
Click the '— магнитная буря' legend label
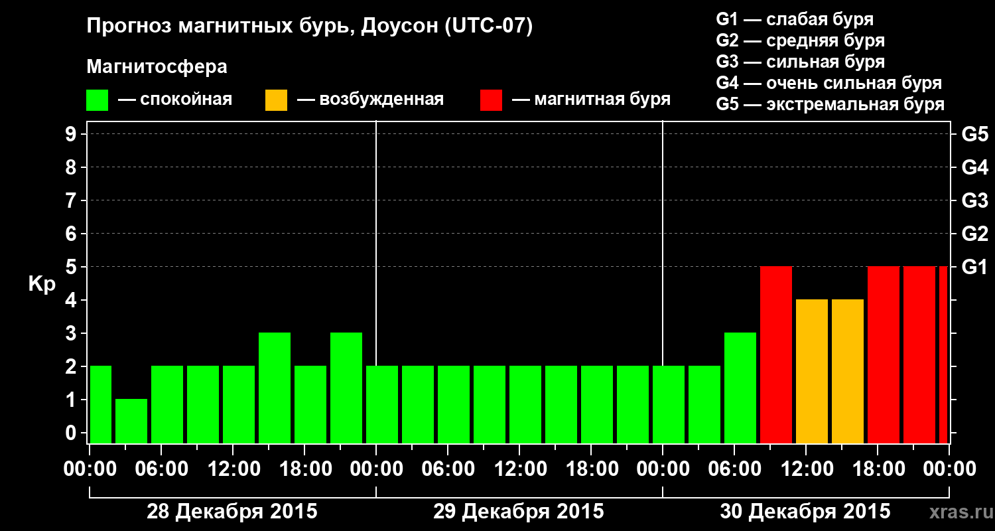[592, 100]
